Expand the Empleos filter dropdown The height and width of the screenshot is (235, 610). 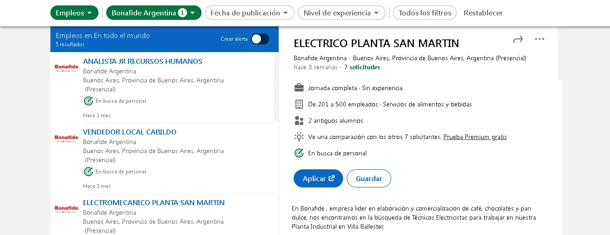click(x=74, y=13)
